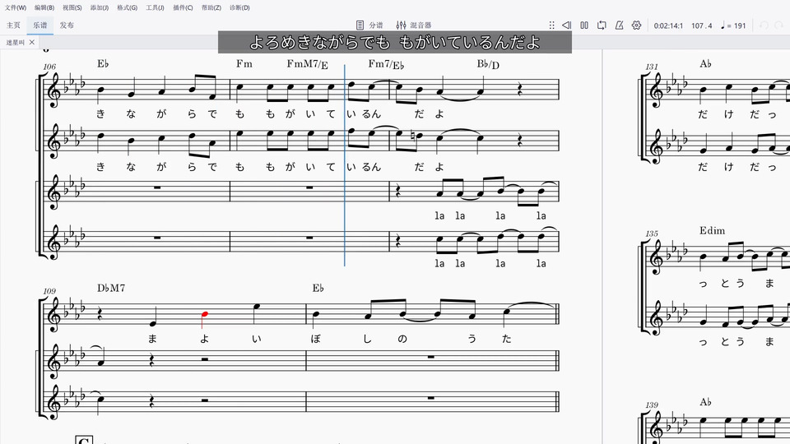Viewport: 790px width, 444px height.
Task: Click the blue playback cursor line
Action: click(x=345, y=165)
